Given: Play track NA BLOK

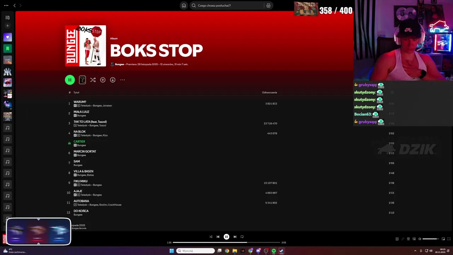Looking at the screenshot, I should coord(80,132).
